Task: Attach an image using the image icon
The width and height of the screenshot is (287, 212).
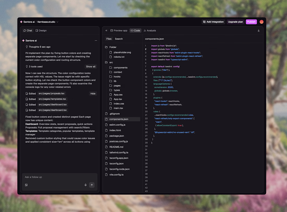Action: 26,185
